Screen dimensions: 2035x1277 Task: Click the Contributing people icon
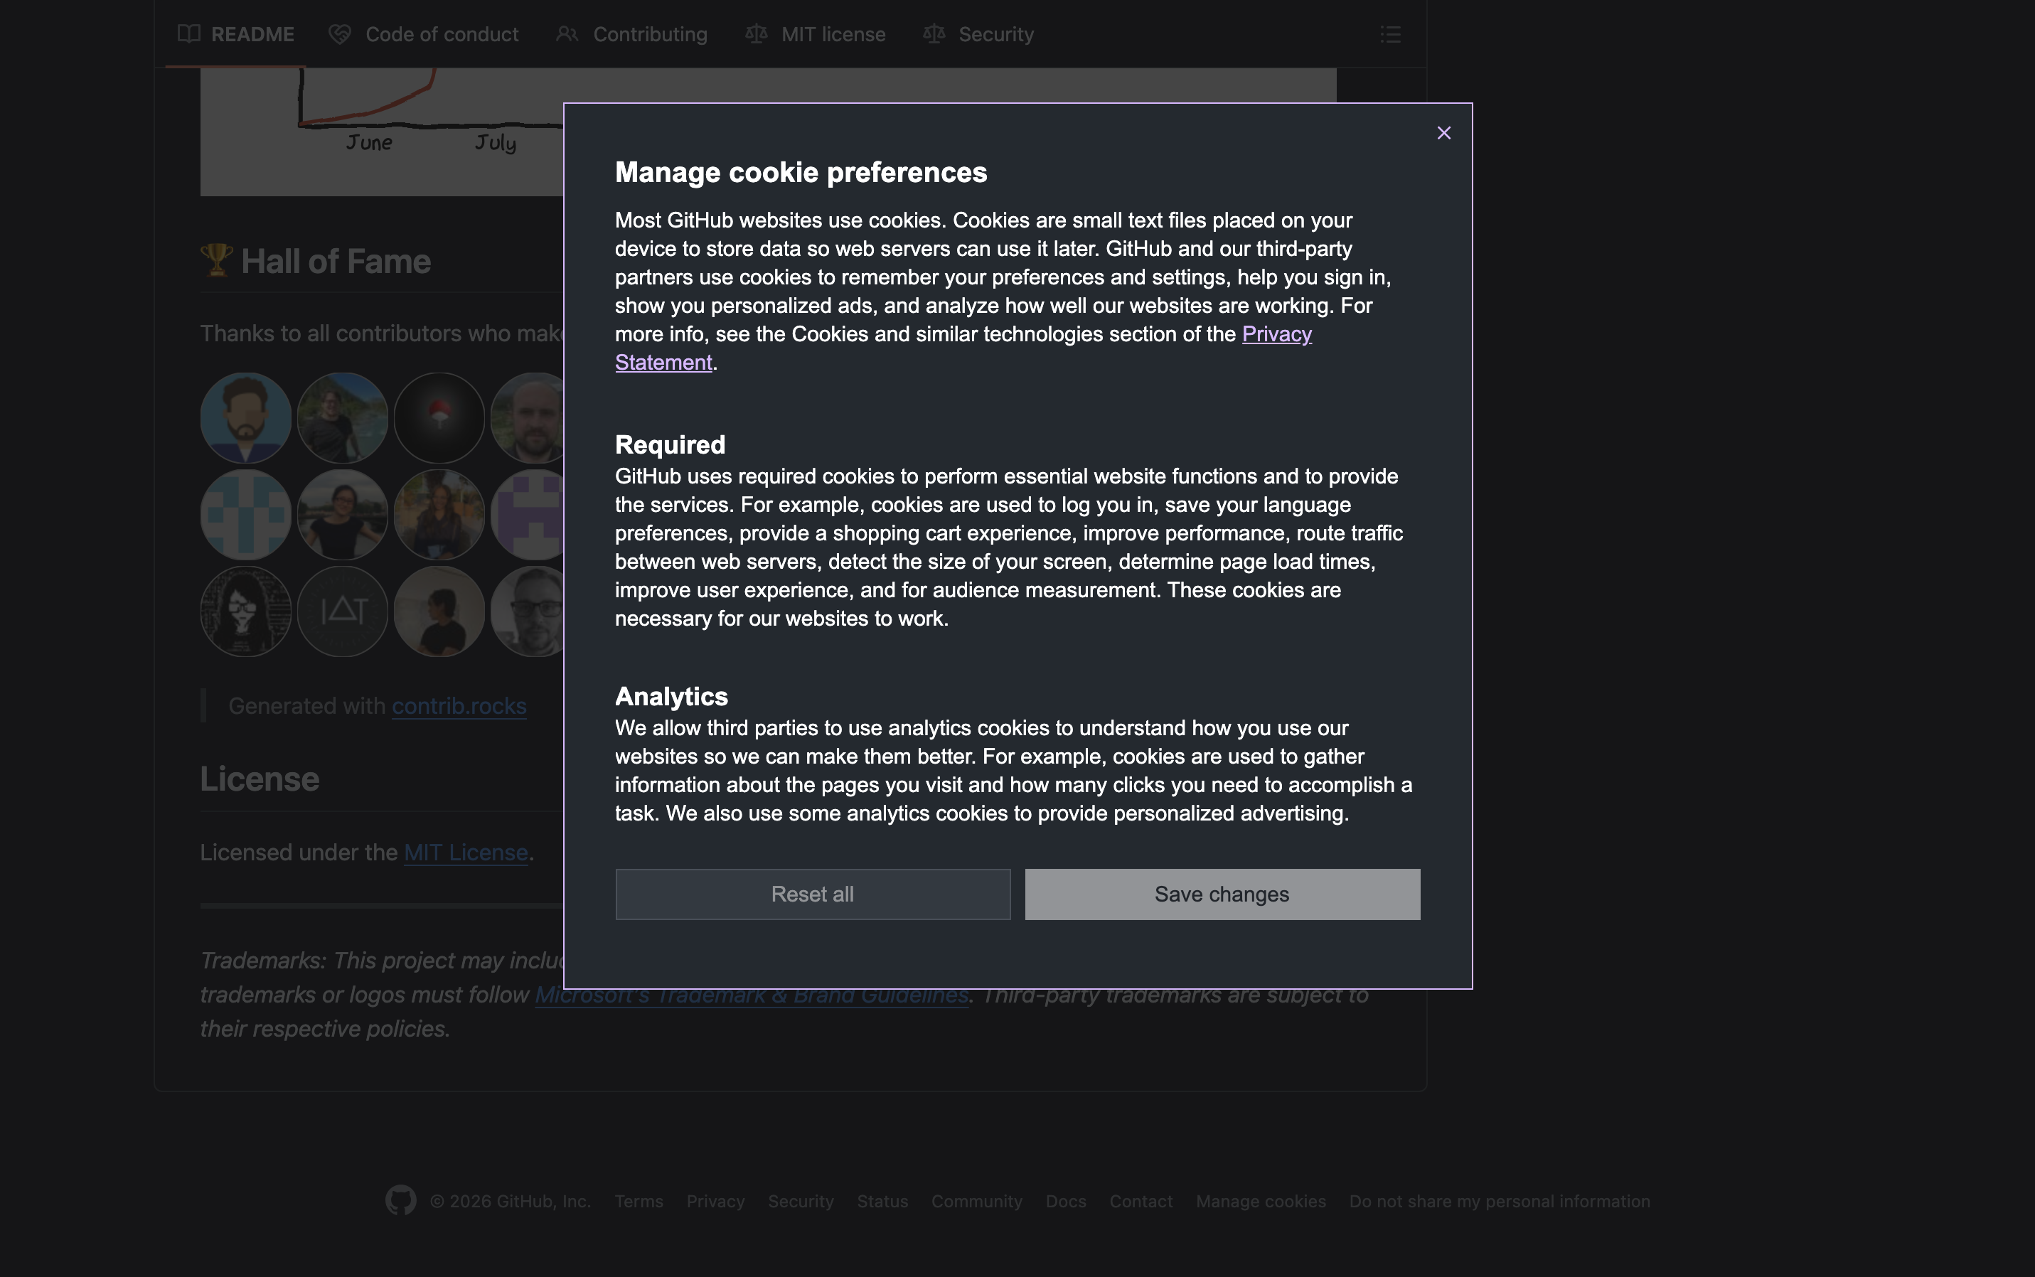(567, 35)
